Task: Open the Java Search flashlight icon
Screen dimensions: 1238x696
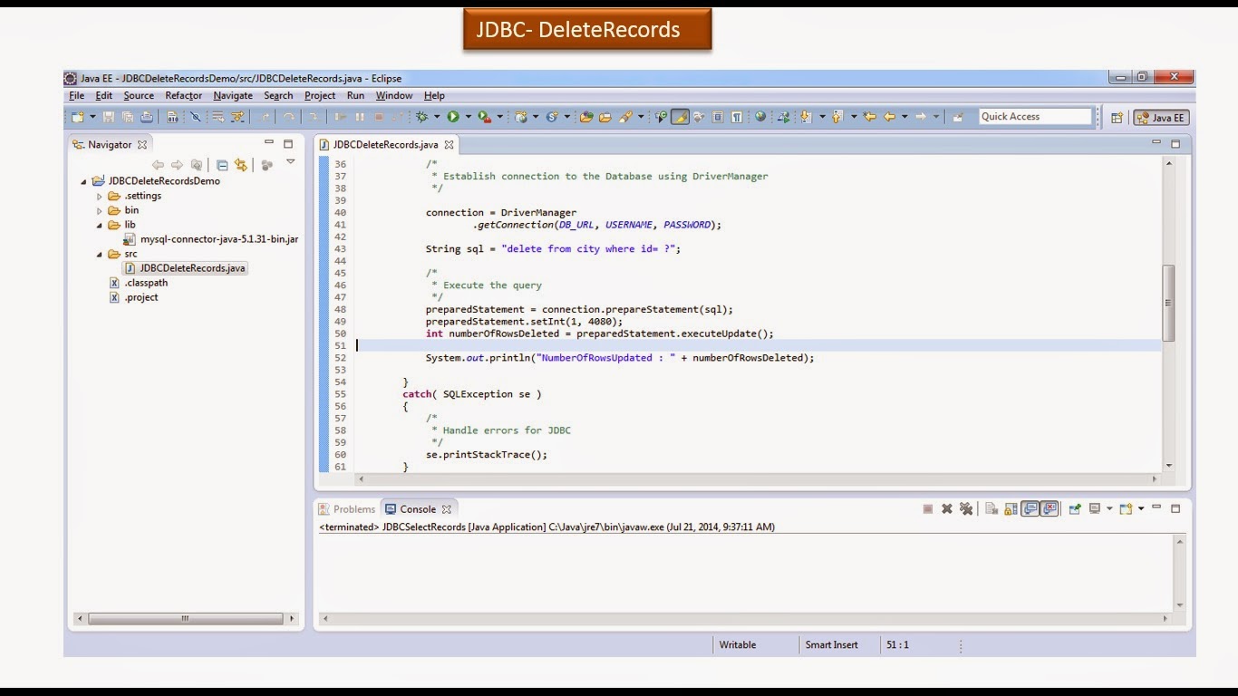Action: pos(625,117)
